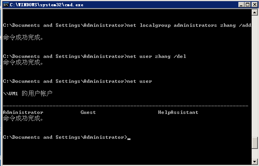Click the success message below the account list
The height and width of the screenshot is (166, 259).
tap(23, 118)
